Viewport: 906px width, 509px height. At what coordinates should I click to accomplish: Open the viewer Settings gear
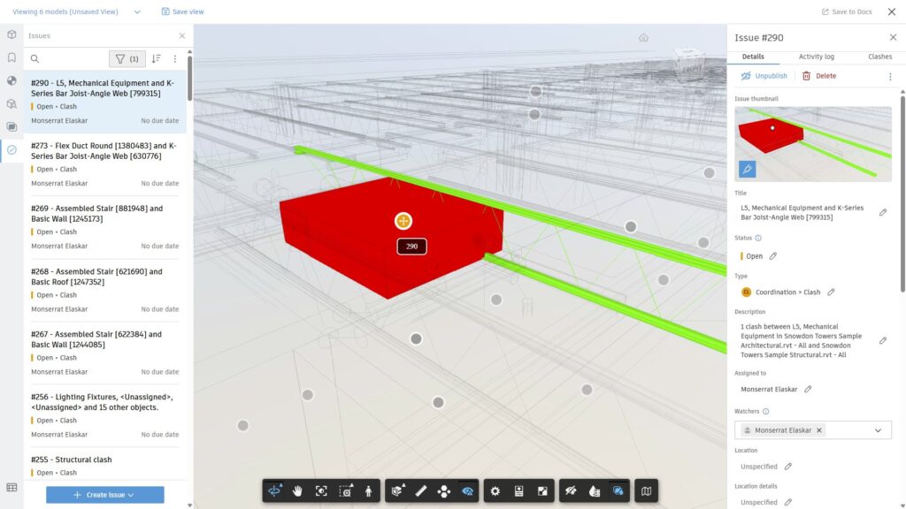click(495, 490)
